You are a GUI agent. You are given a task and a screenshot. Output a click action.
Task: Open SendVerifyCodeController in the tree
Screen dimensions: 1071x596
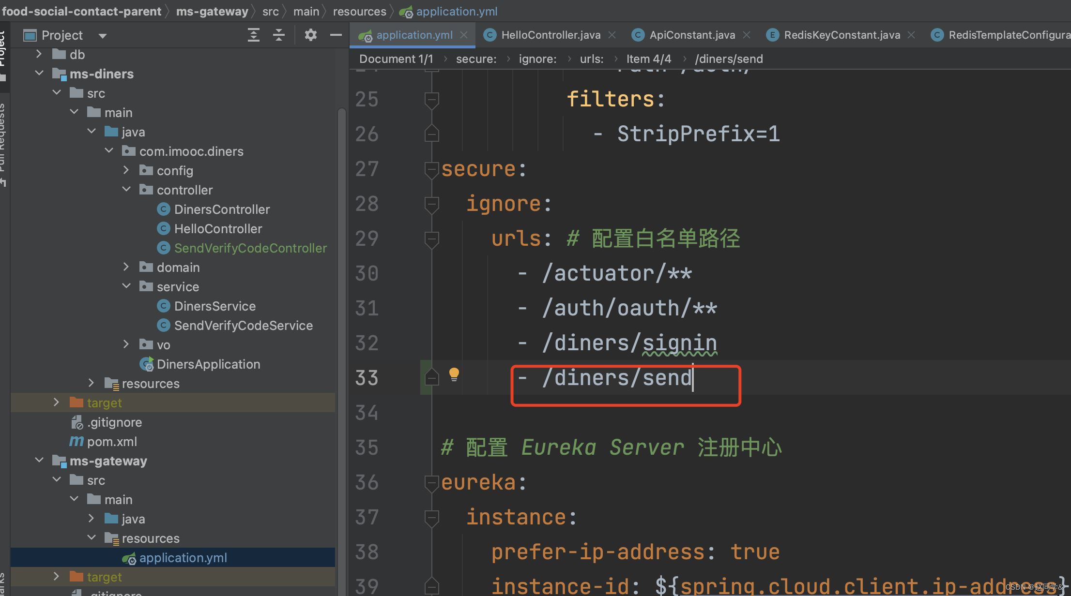coord(250,248)
